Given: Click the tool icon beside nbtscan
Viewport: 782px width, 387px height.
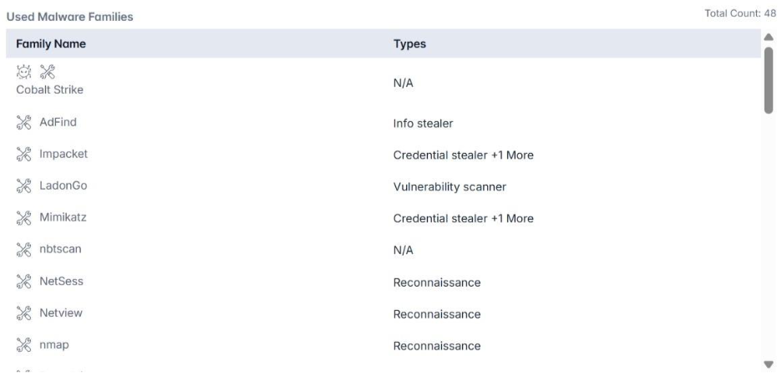Looking at the screenshot, I should (x=23, y=250).
